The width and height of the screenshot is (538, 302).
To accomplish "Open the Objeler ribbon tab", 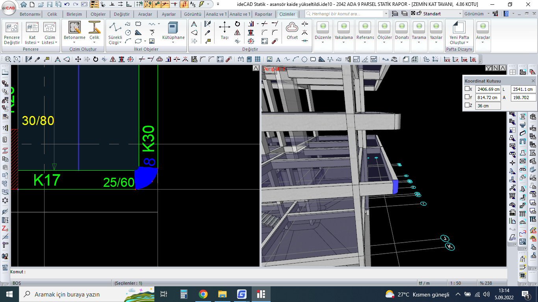I will tap(98, 14).
